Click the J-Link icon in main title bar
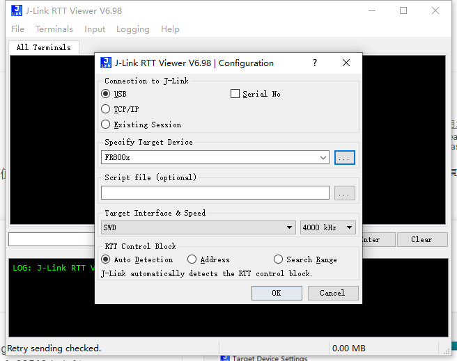This screenshot has width=457, height=361. tap(17, 10)
